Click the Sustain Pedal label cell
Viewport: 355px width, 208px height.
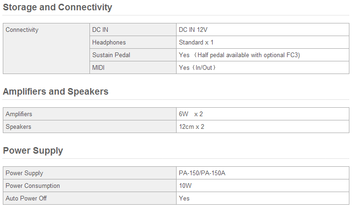tap(111, 55)
